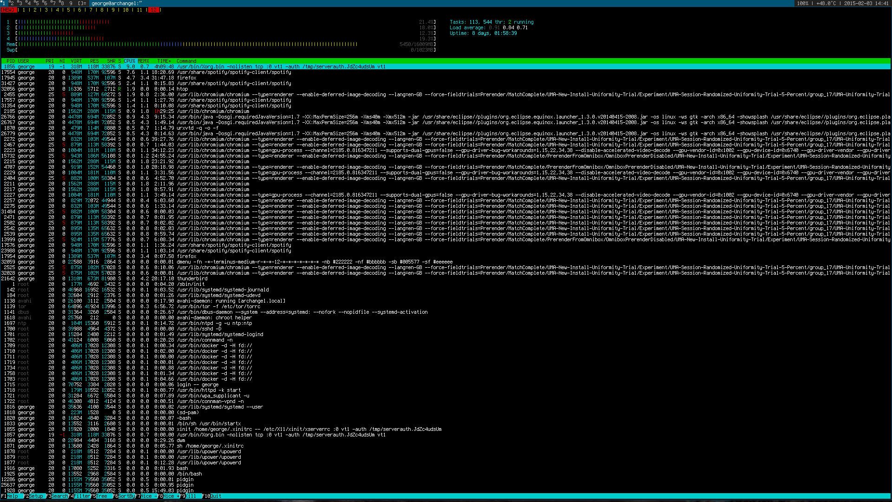Sort processes by PID column header
The height and width of the screenshot is (502, 892).
point(10,61)
